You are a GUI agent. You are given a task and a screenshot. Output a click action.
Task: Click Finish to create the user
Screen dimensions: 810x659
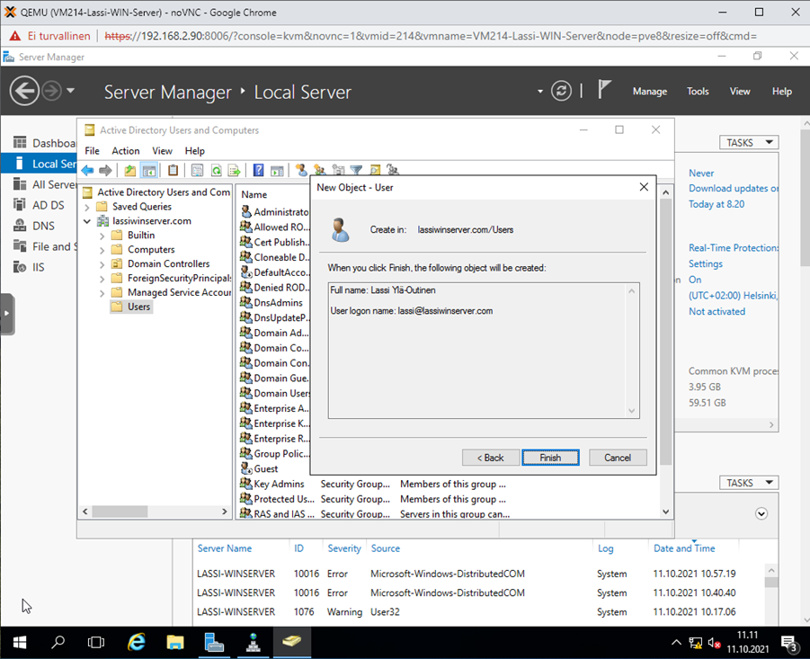coord(550,458)
